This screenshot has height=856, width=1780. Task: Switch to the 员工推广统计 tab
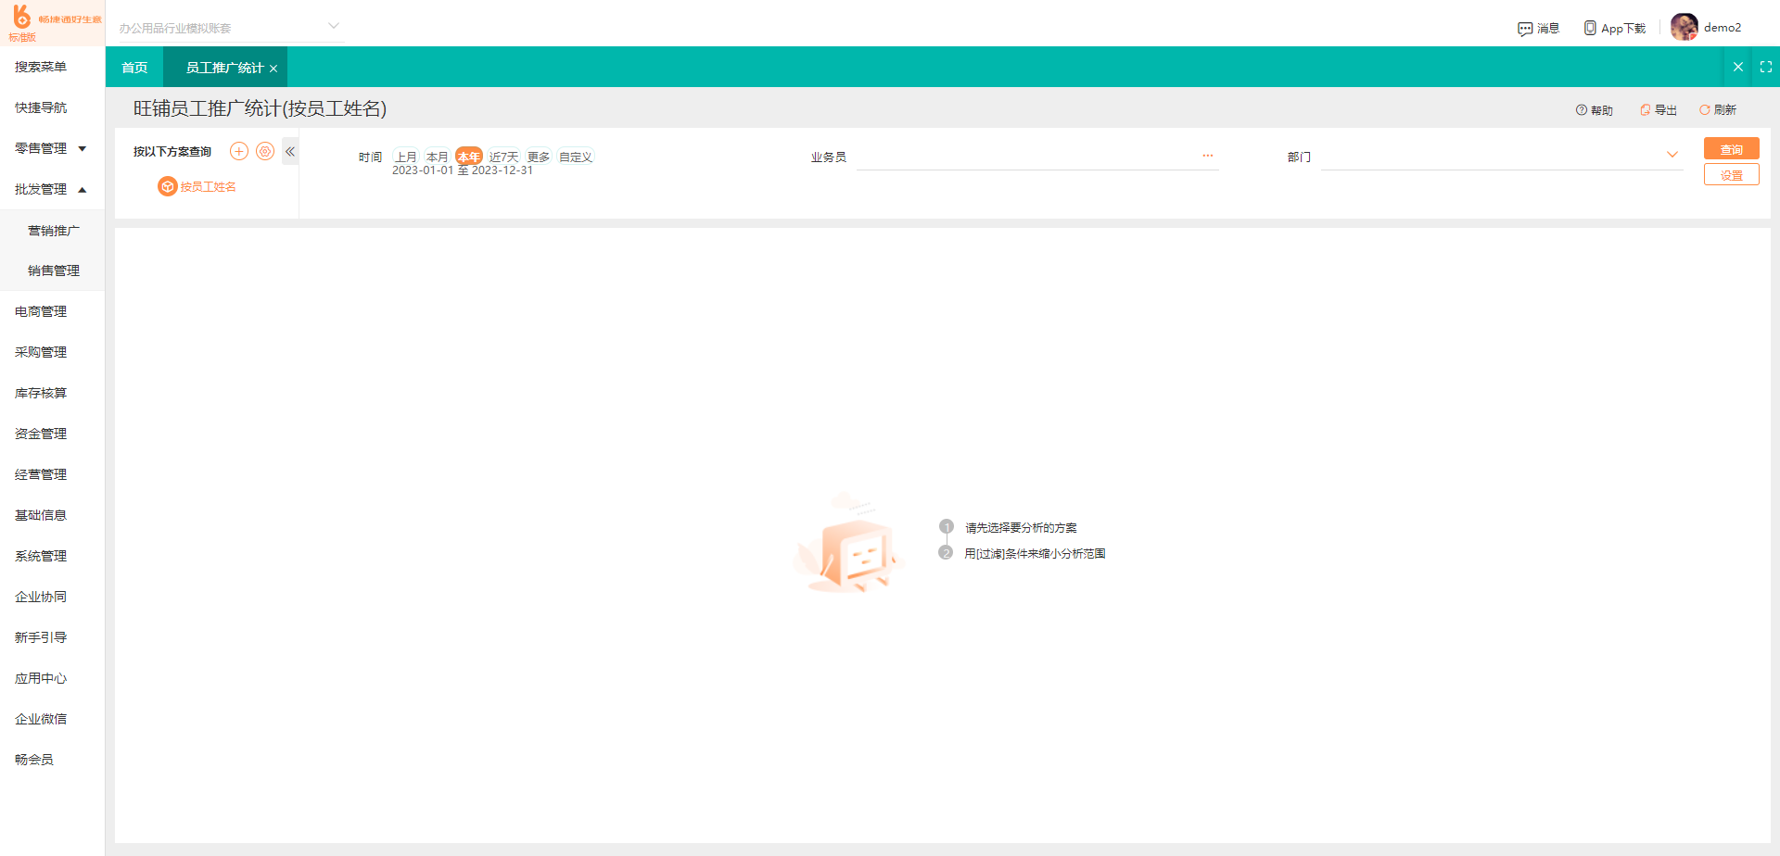coord(224,68)
